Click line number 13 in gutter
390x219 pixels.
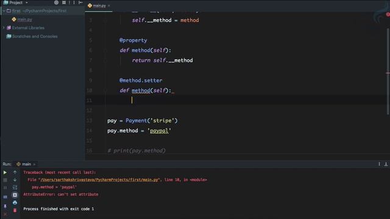click(x=89, y=120)
